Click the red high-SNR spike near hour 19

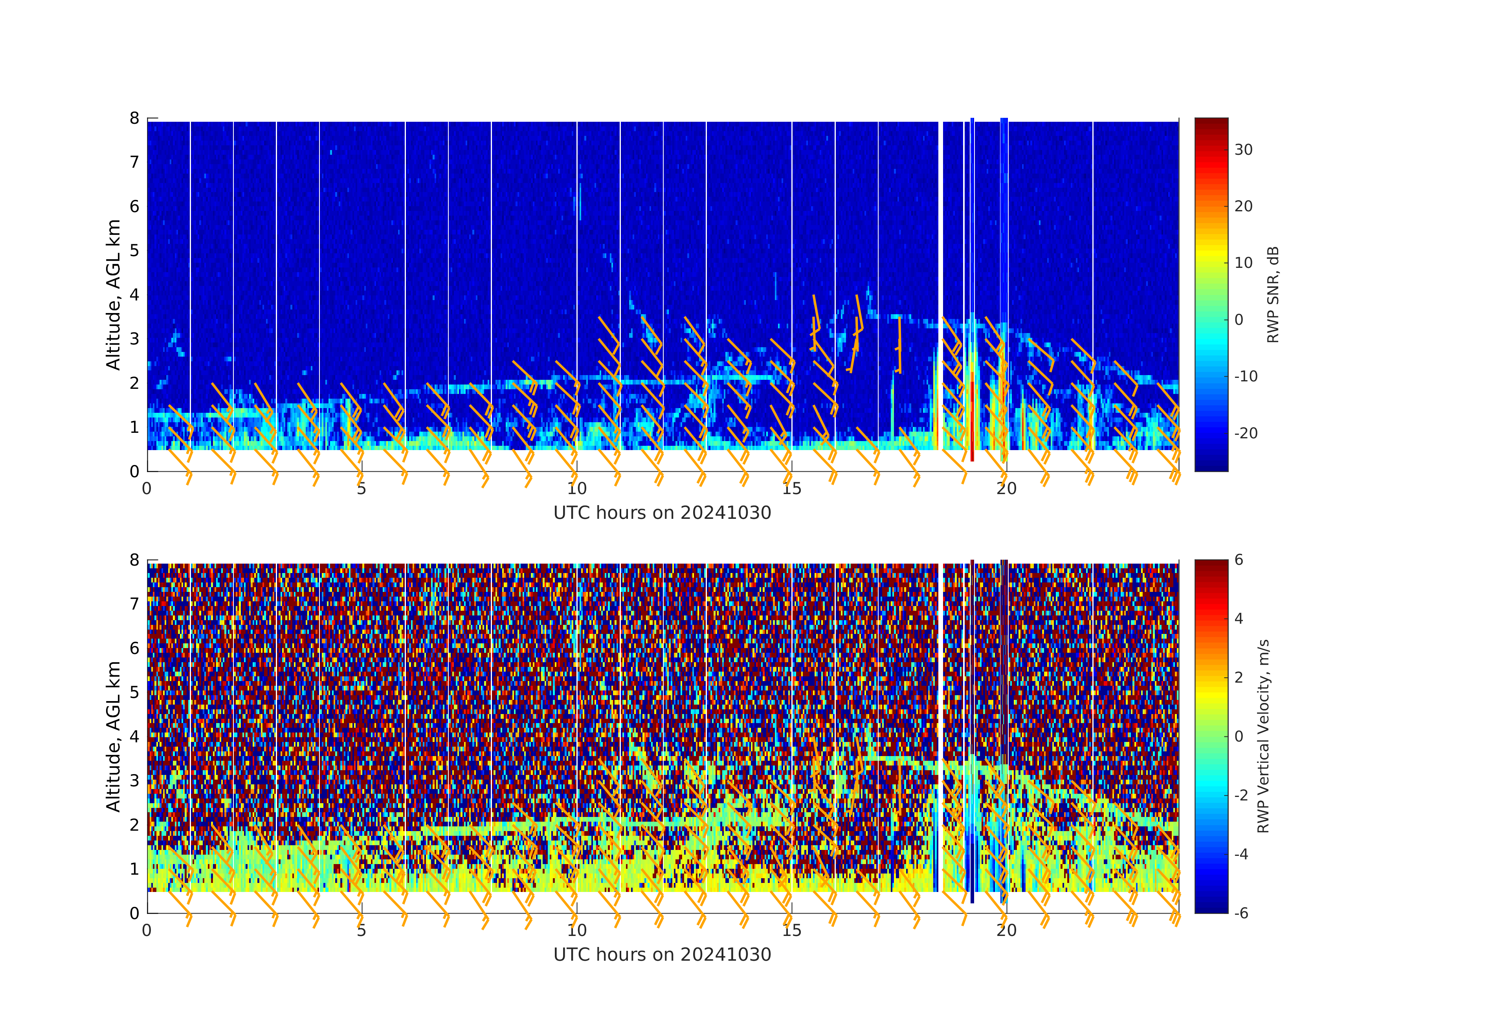tap(972, 420)
